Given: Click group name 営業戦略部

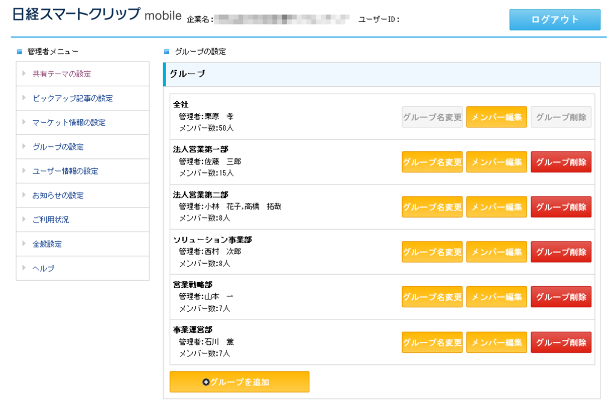Looking at the screenshot, I should coord(193,285).
